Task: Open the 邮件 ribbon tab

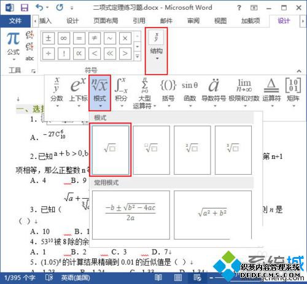Action: coord(166,21)
